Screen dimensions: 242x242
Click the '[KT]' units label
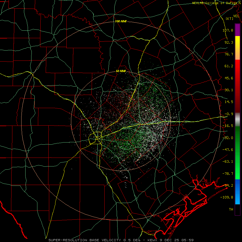coord(230,19)
